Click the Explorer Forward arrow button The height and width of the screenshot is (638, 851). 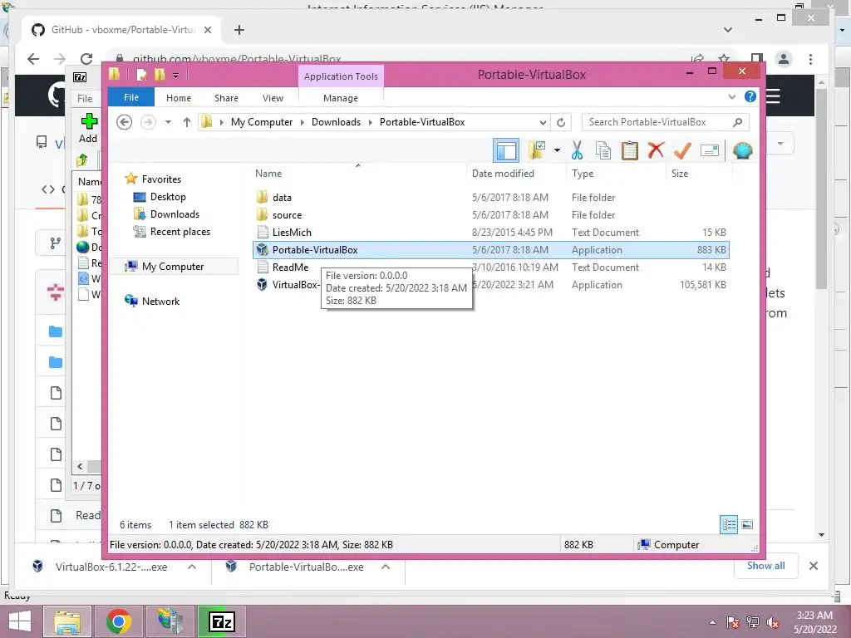click(148, 122)
